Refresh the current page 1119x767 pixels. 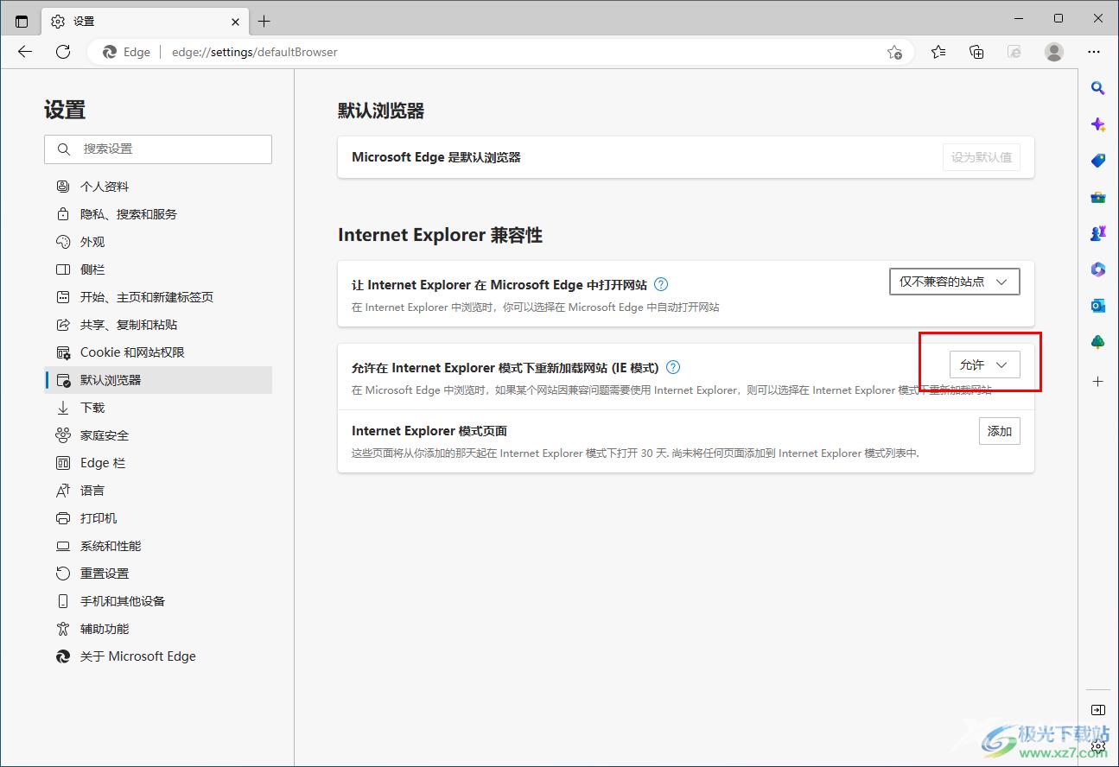pos(63,52)
